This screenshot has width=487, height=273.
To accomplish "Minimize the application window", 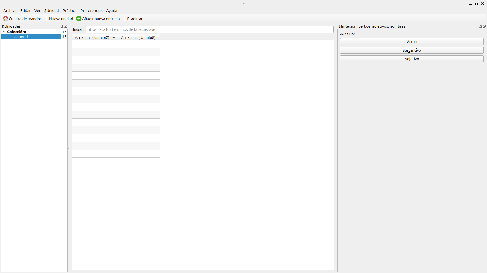I will coord(471,4).
